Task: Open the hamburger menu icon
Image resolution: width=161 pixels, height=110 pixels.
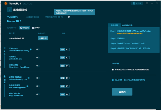Action: [x=147, y=3]
